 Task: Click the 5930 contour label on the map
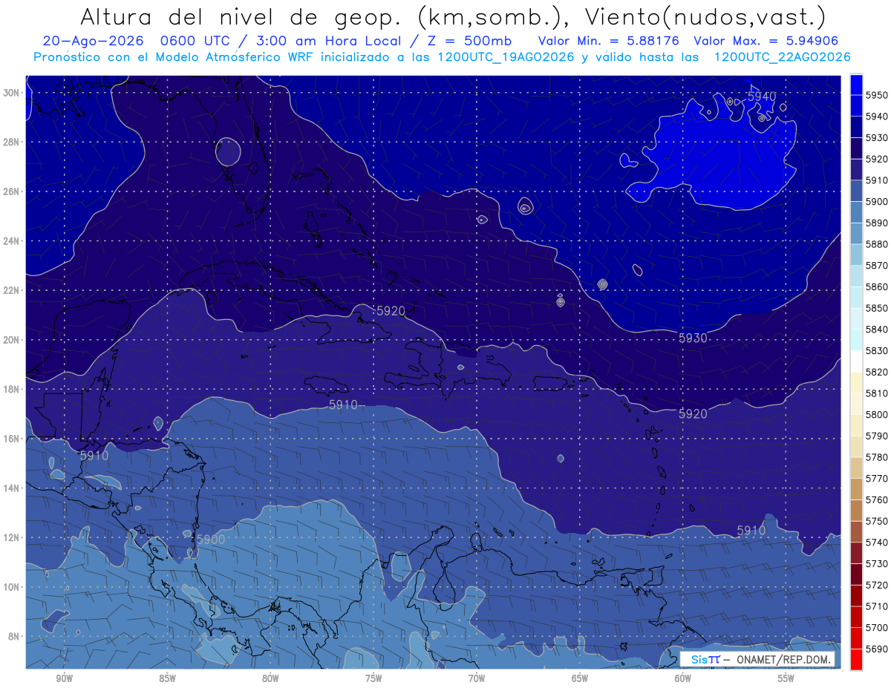point(693,338)
